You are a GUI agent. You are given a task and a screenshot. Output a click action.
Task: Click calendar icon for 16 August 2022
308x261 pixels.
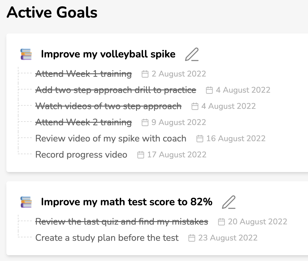pos(200,139)
